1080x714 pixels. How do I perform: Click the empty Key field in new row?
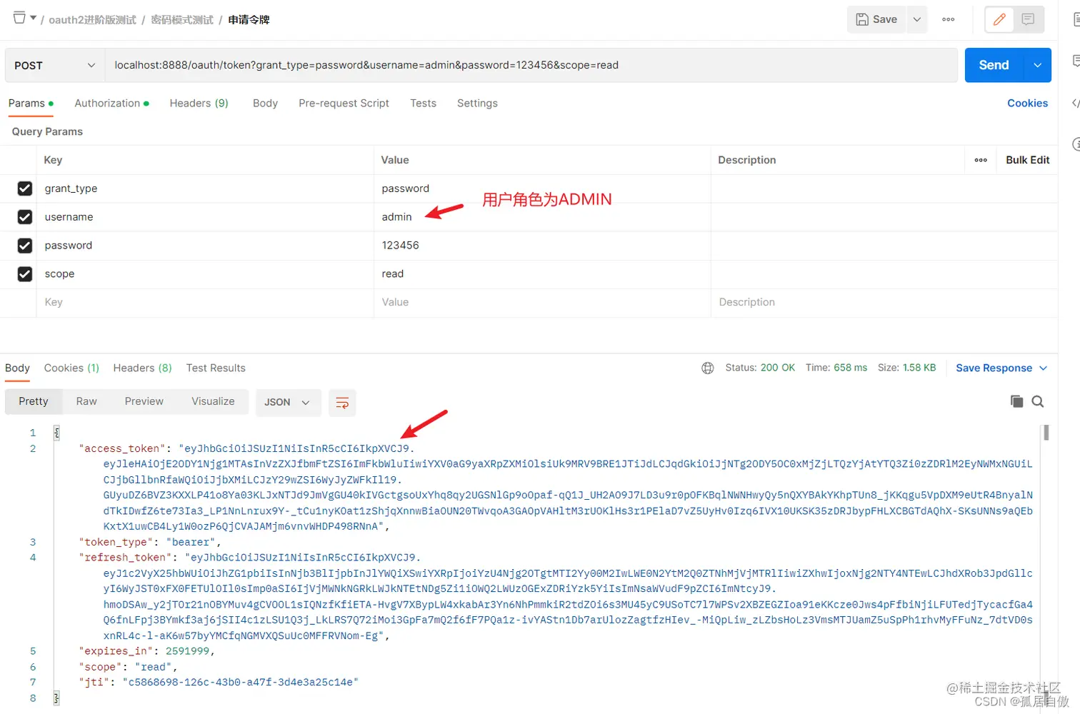(x=205, y=303)
